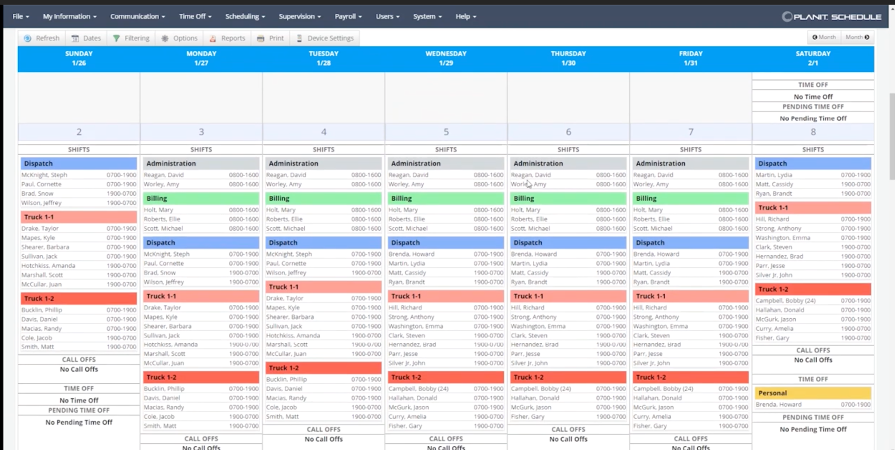Open Dates calendar icon in toolbar
The width and height of the screenshot is (895, 450).
pyautogui.click(x=75, y=38)
